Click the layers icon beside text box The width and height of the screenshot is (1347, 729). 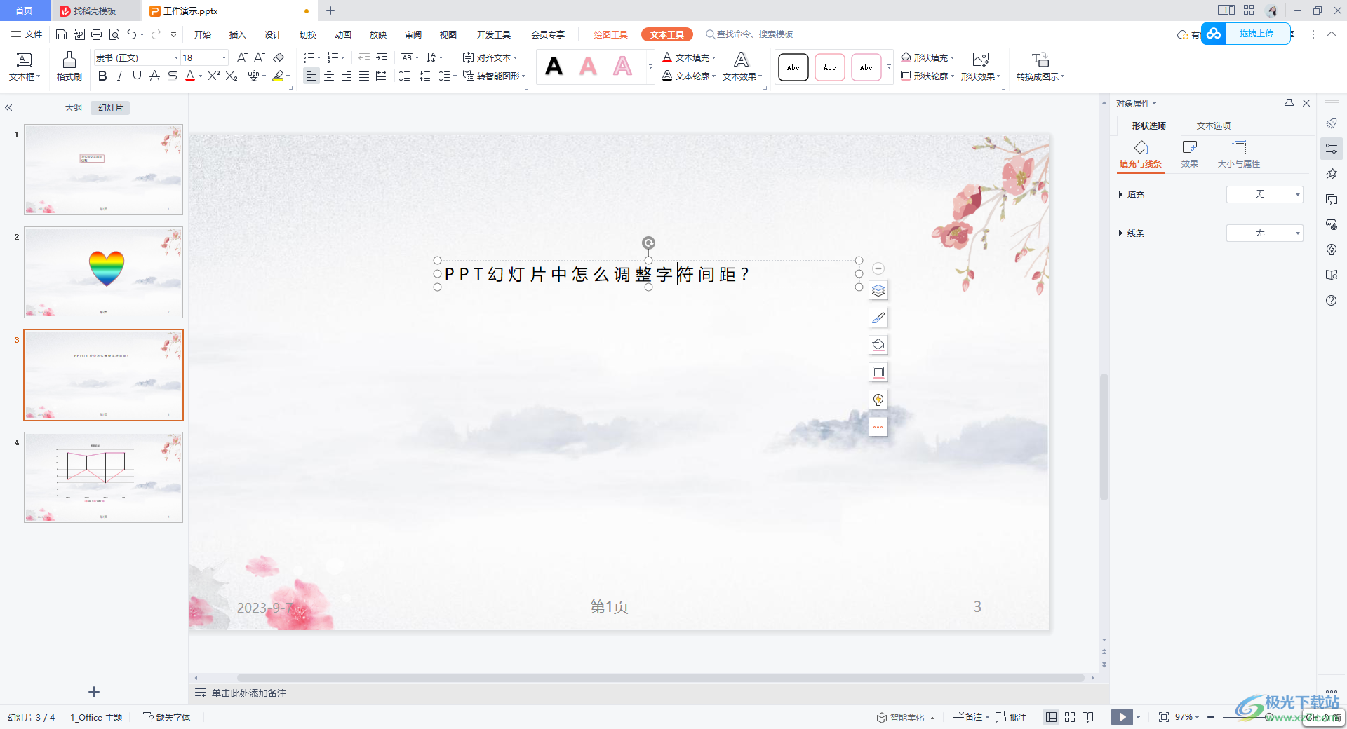click(x=878, y=290)
